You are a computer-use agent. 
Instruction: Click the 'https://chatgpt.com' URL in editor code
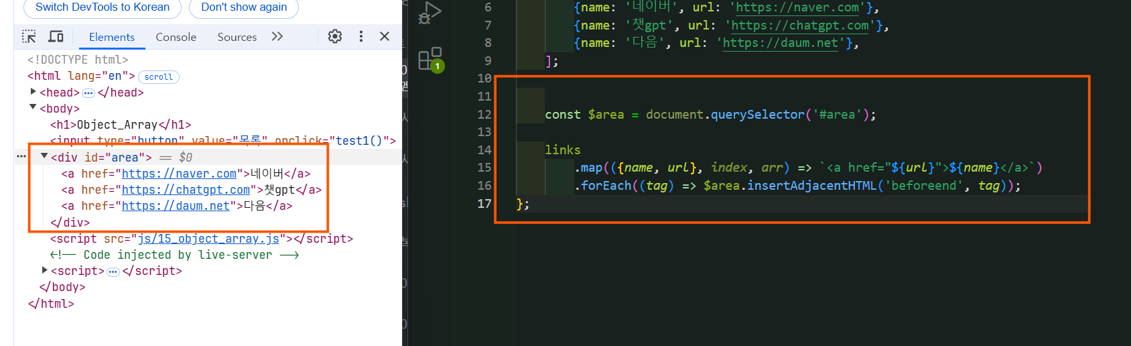pos(800,25)
